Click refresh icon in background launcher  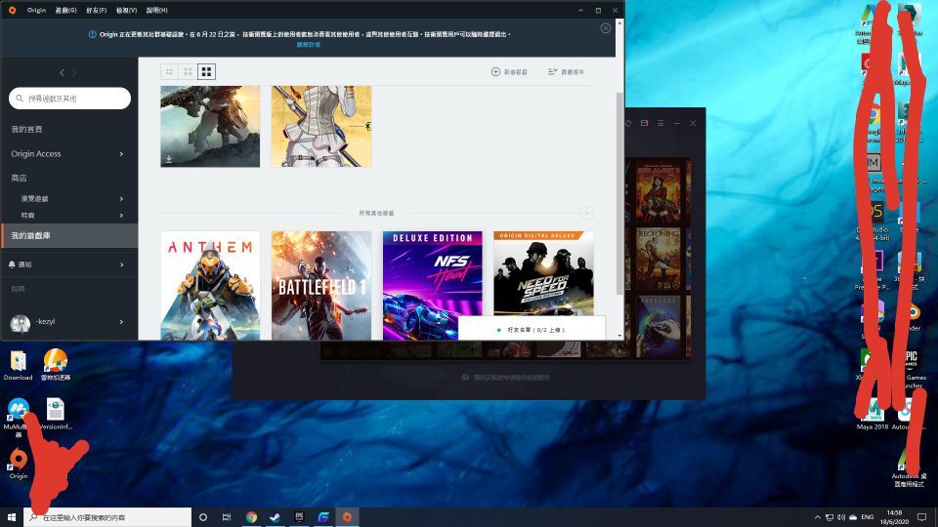click(x=628, y=123)
